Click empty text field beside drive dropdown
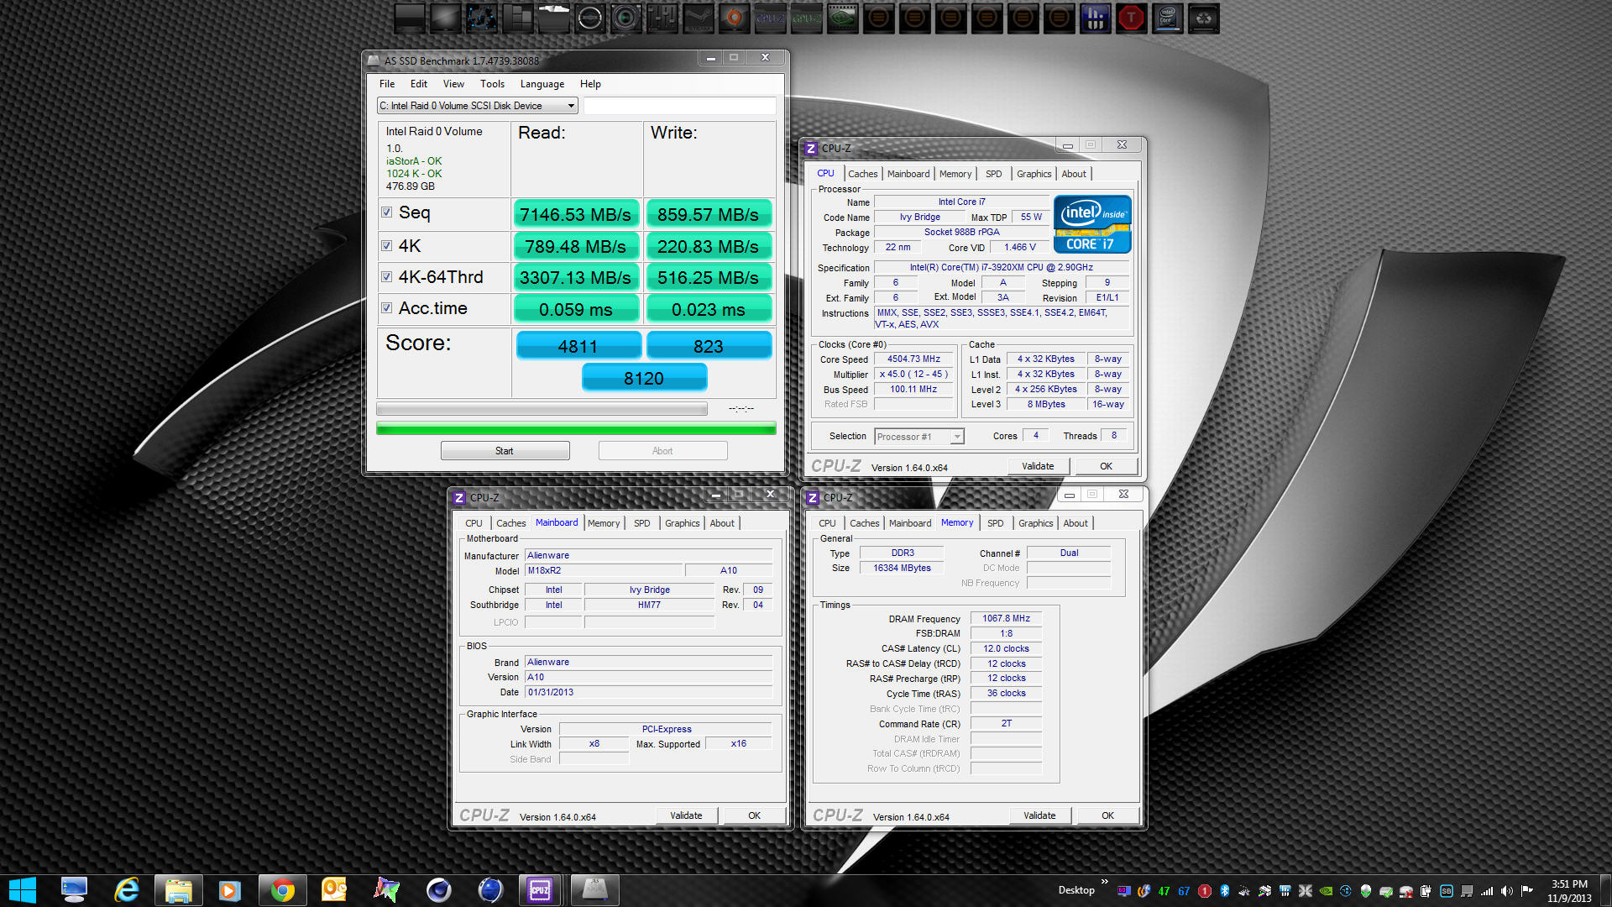Screen dimensions: 1612x907 pos(679,106)
